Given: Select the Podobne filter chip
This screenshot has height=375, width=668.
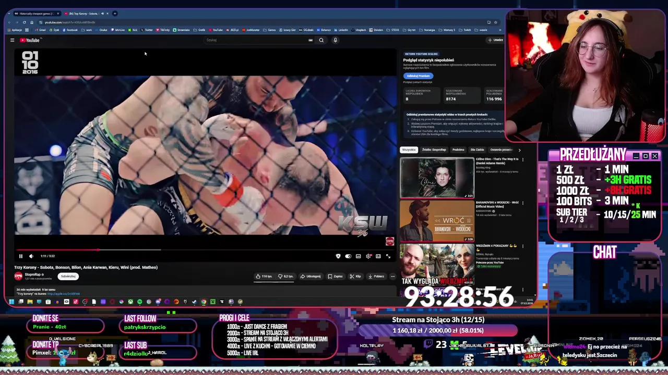Looking at the screenshot, I should pyautogui.click(x=458, y=150).
